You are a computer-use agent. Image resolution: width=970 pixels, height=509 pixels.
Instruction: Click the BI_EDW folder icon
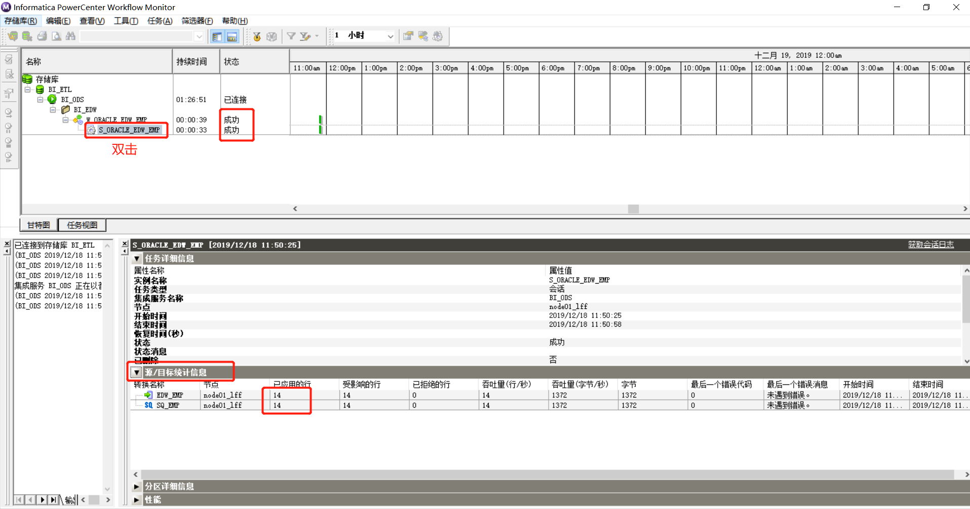[65, 109]
